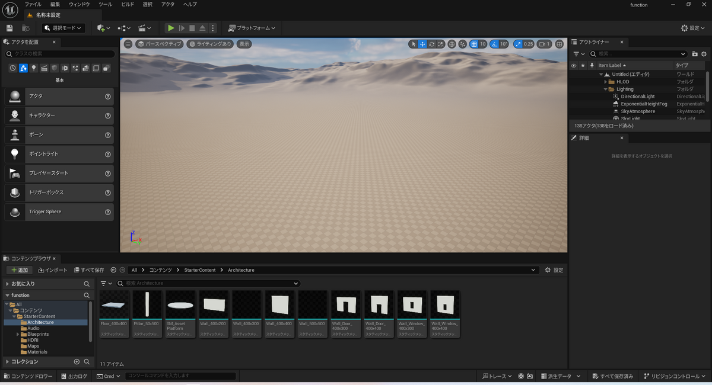Click the world/local coordinate globe icon
Viewport: 712px width, 385px height.
coord(451,44)
